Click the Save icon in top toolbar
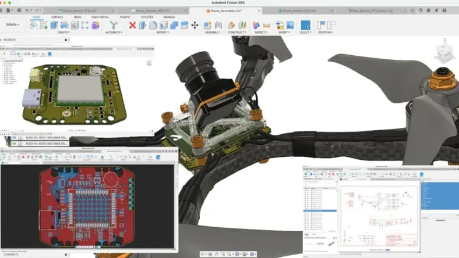 coord(19,10)
